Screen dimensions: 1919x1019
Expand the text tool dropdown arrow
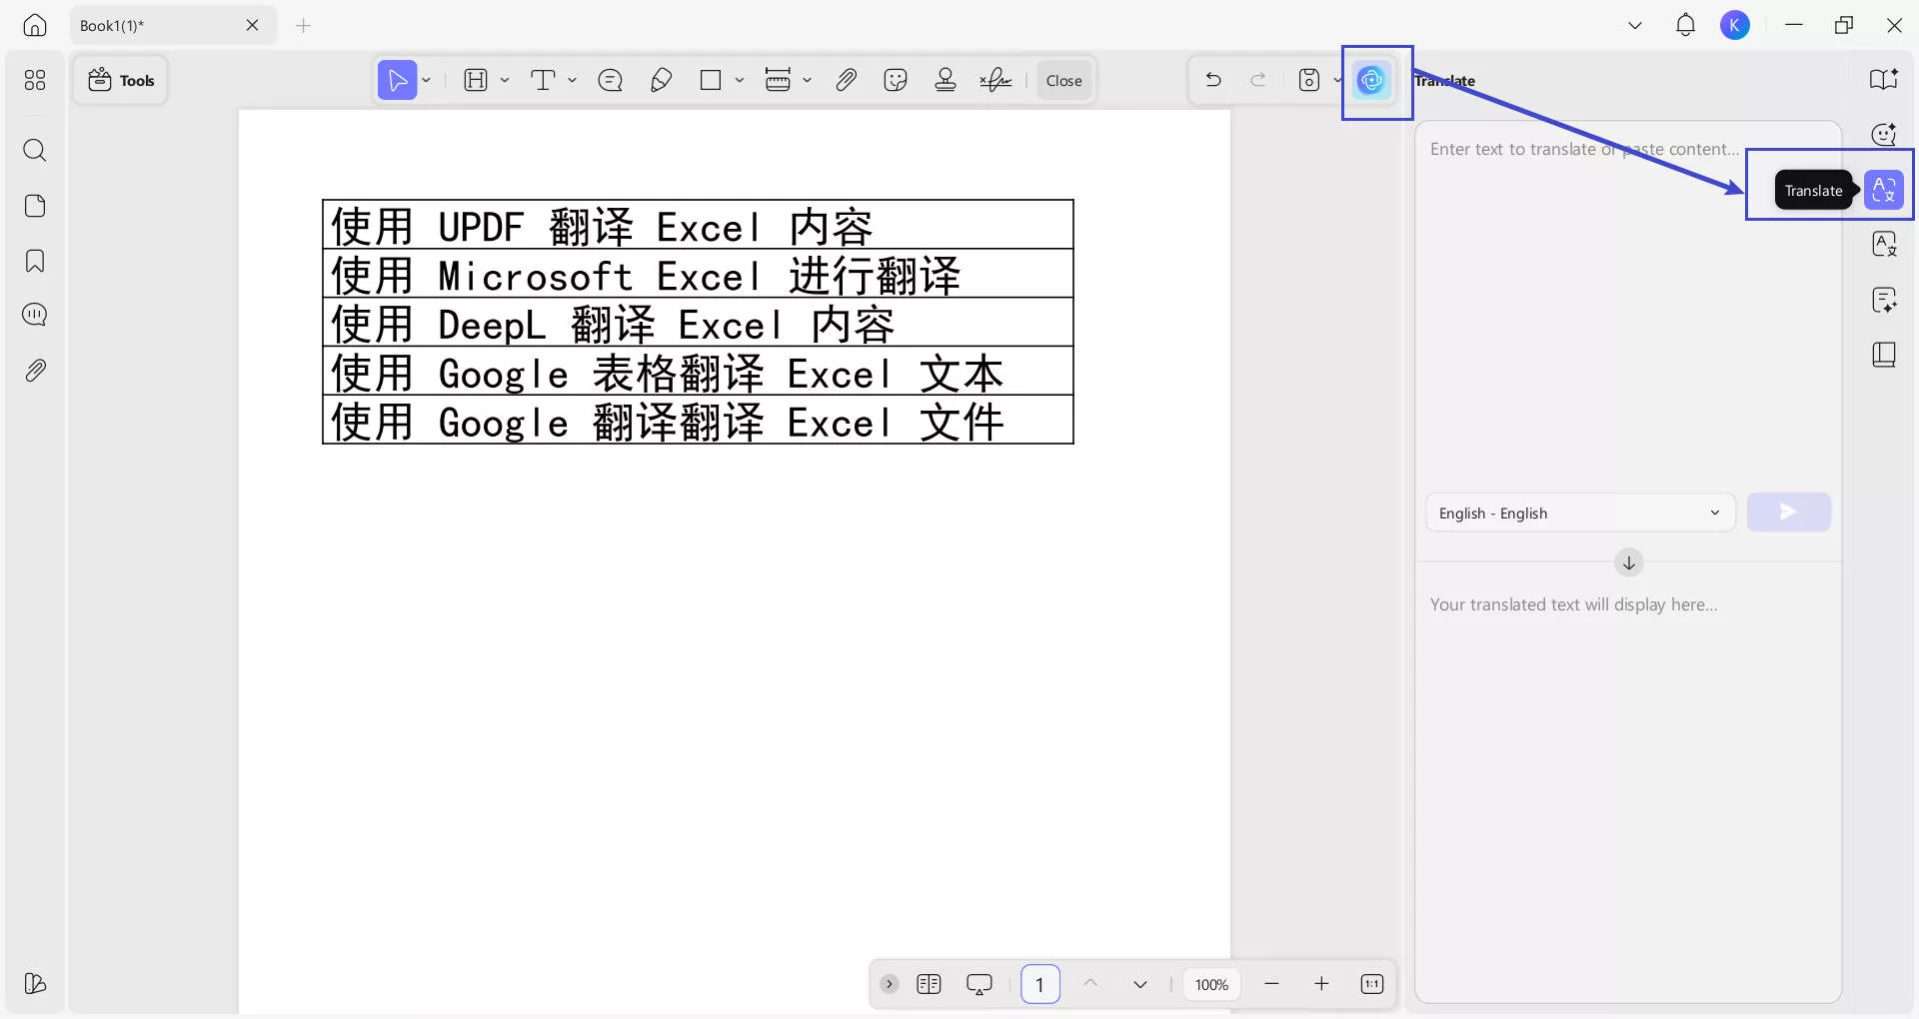pos(573,81)
